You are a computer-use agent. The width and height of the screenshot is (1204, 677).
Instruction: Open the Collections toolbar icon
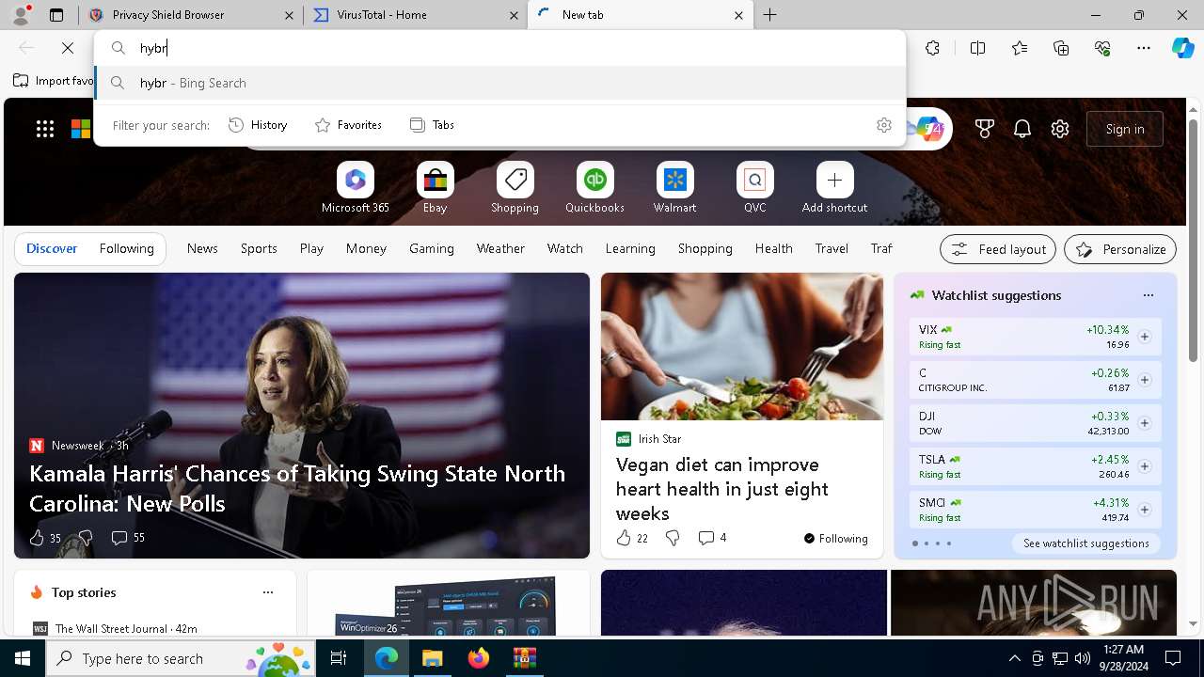tap(1061, 48)
